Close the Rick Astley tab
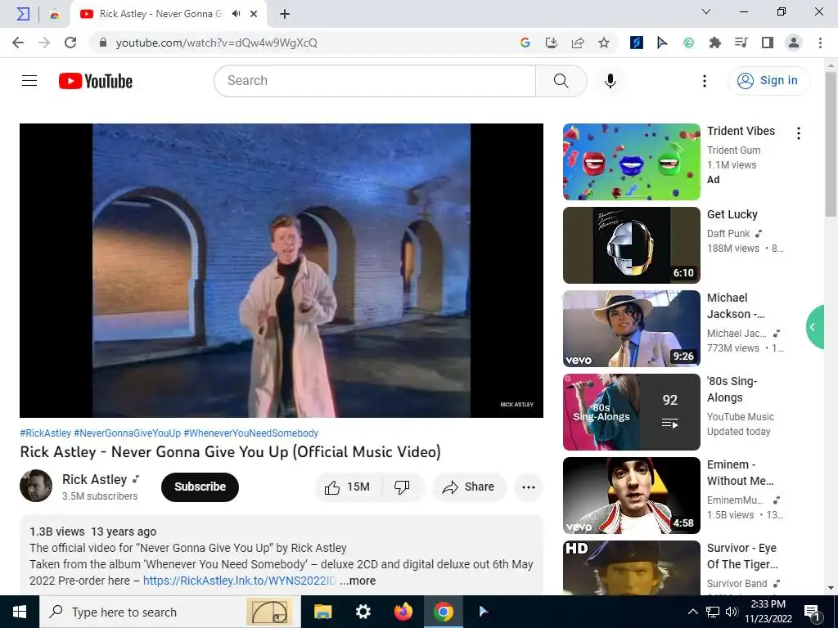Screen dimensions: 838x628 pyautogui.click(x=254, y=14)
